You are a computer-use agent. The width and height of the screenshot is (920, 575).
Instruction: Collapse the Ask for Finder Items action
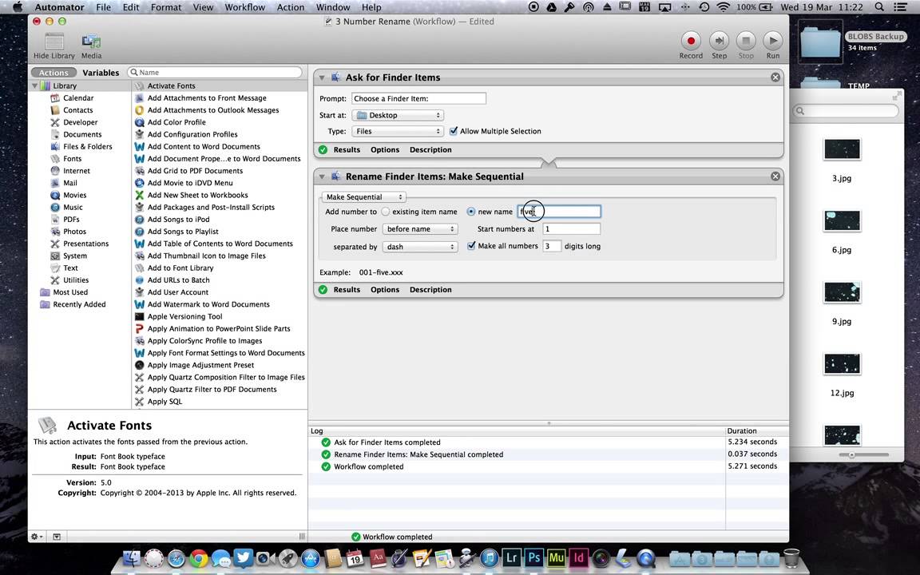pos(322,77)
